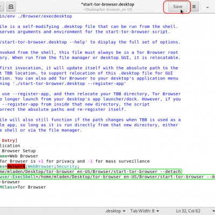
Task: Place cursor on ./Browser/execdesktop in shebang line
Action: 45,16
